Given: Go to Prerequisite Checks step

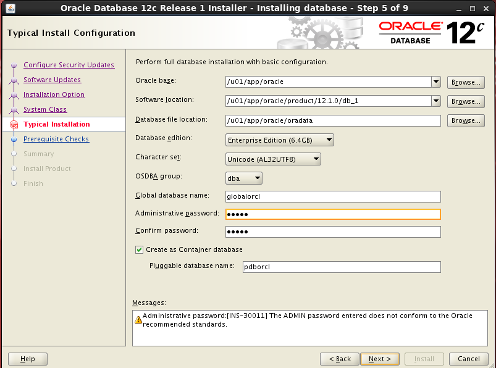Looking at the screenshot, I should pyautogui.click(x=56, y=139).
